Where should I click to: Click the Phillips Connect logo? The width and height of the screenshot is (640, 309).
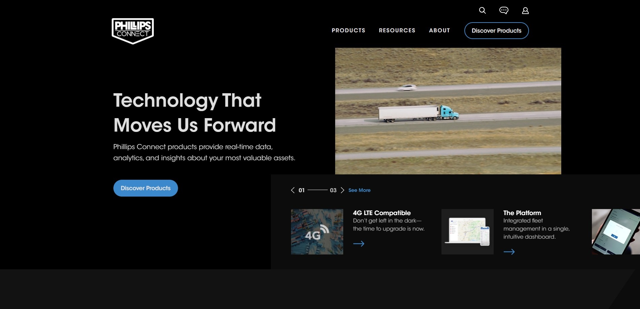[x=133, y=31]
